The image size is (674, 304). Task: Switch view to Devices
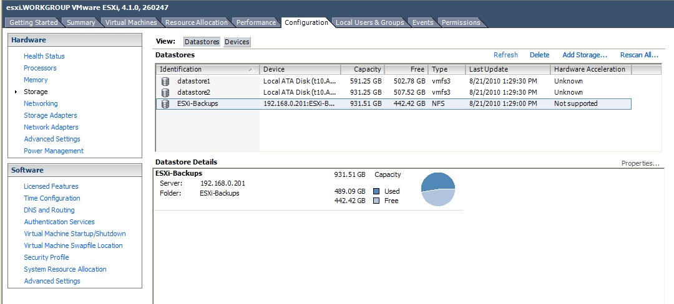(237, 42)
